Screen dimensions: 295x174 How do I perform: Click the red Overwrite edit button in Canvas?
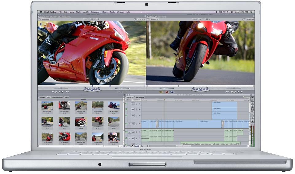pyautogui.click(x=167, y=92)
